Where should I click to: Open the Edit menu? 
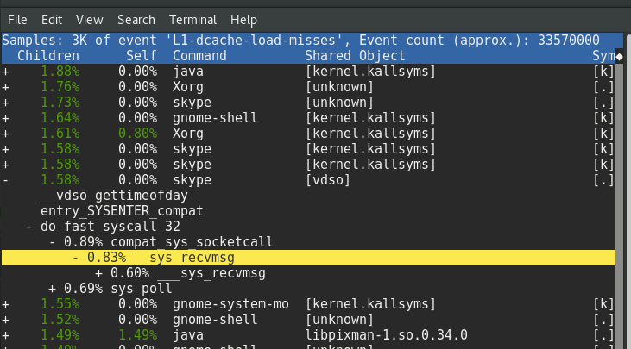tap(52, 19)
